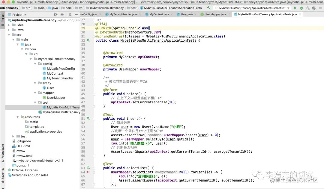Toggle code fold at insert() method line 51

94,119
